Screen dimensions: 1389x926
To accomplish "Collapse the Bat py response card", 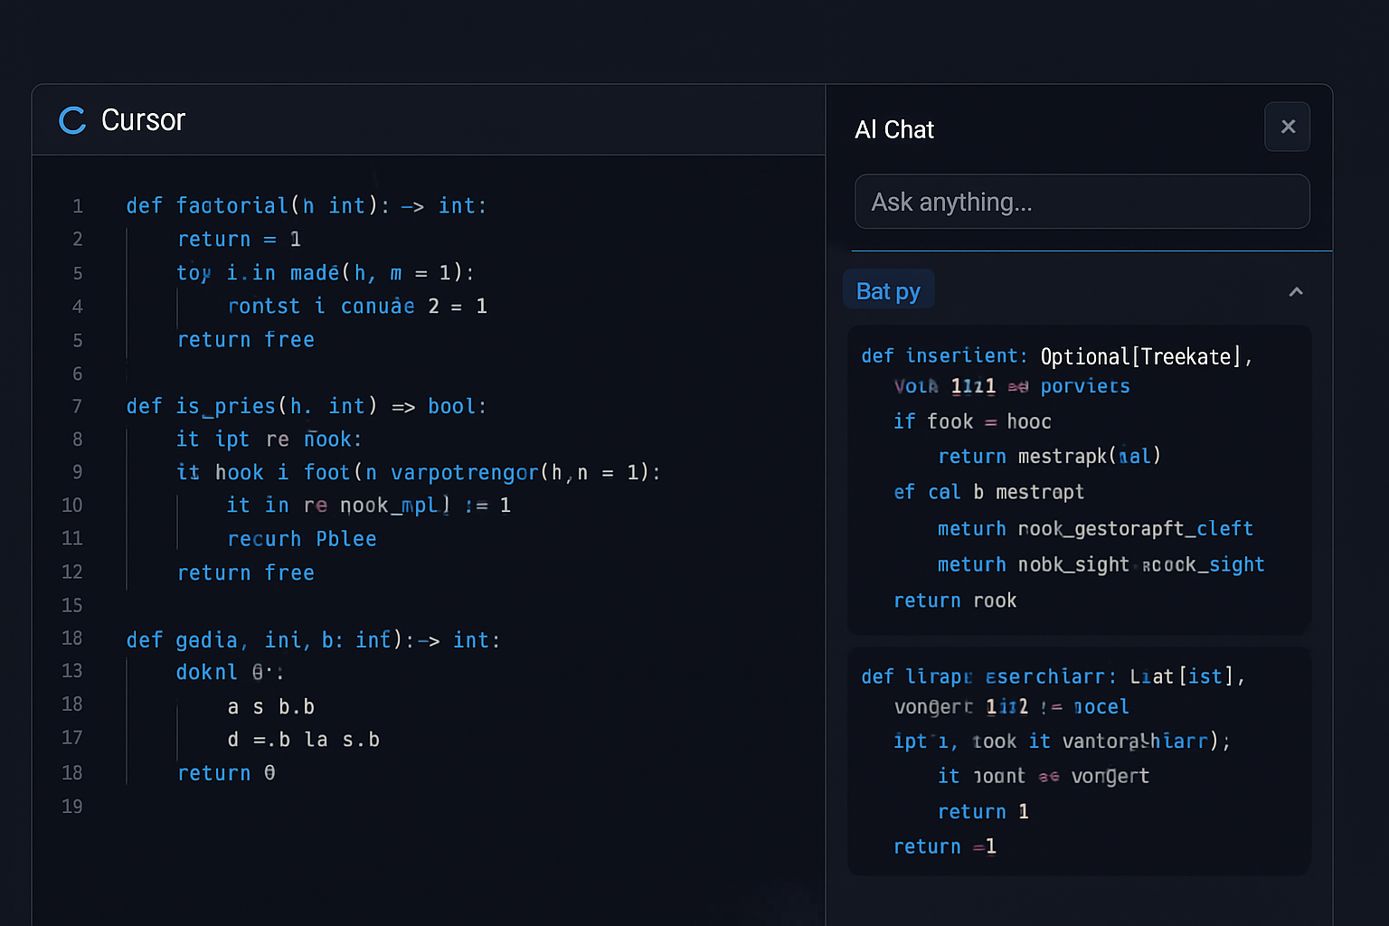I will (x=1296, y=291).
